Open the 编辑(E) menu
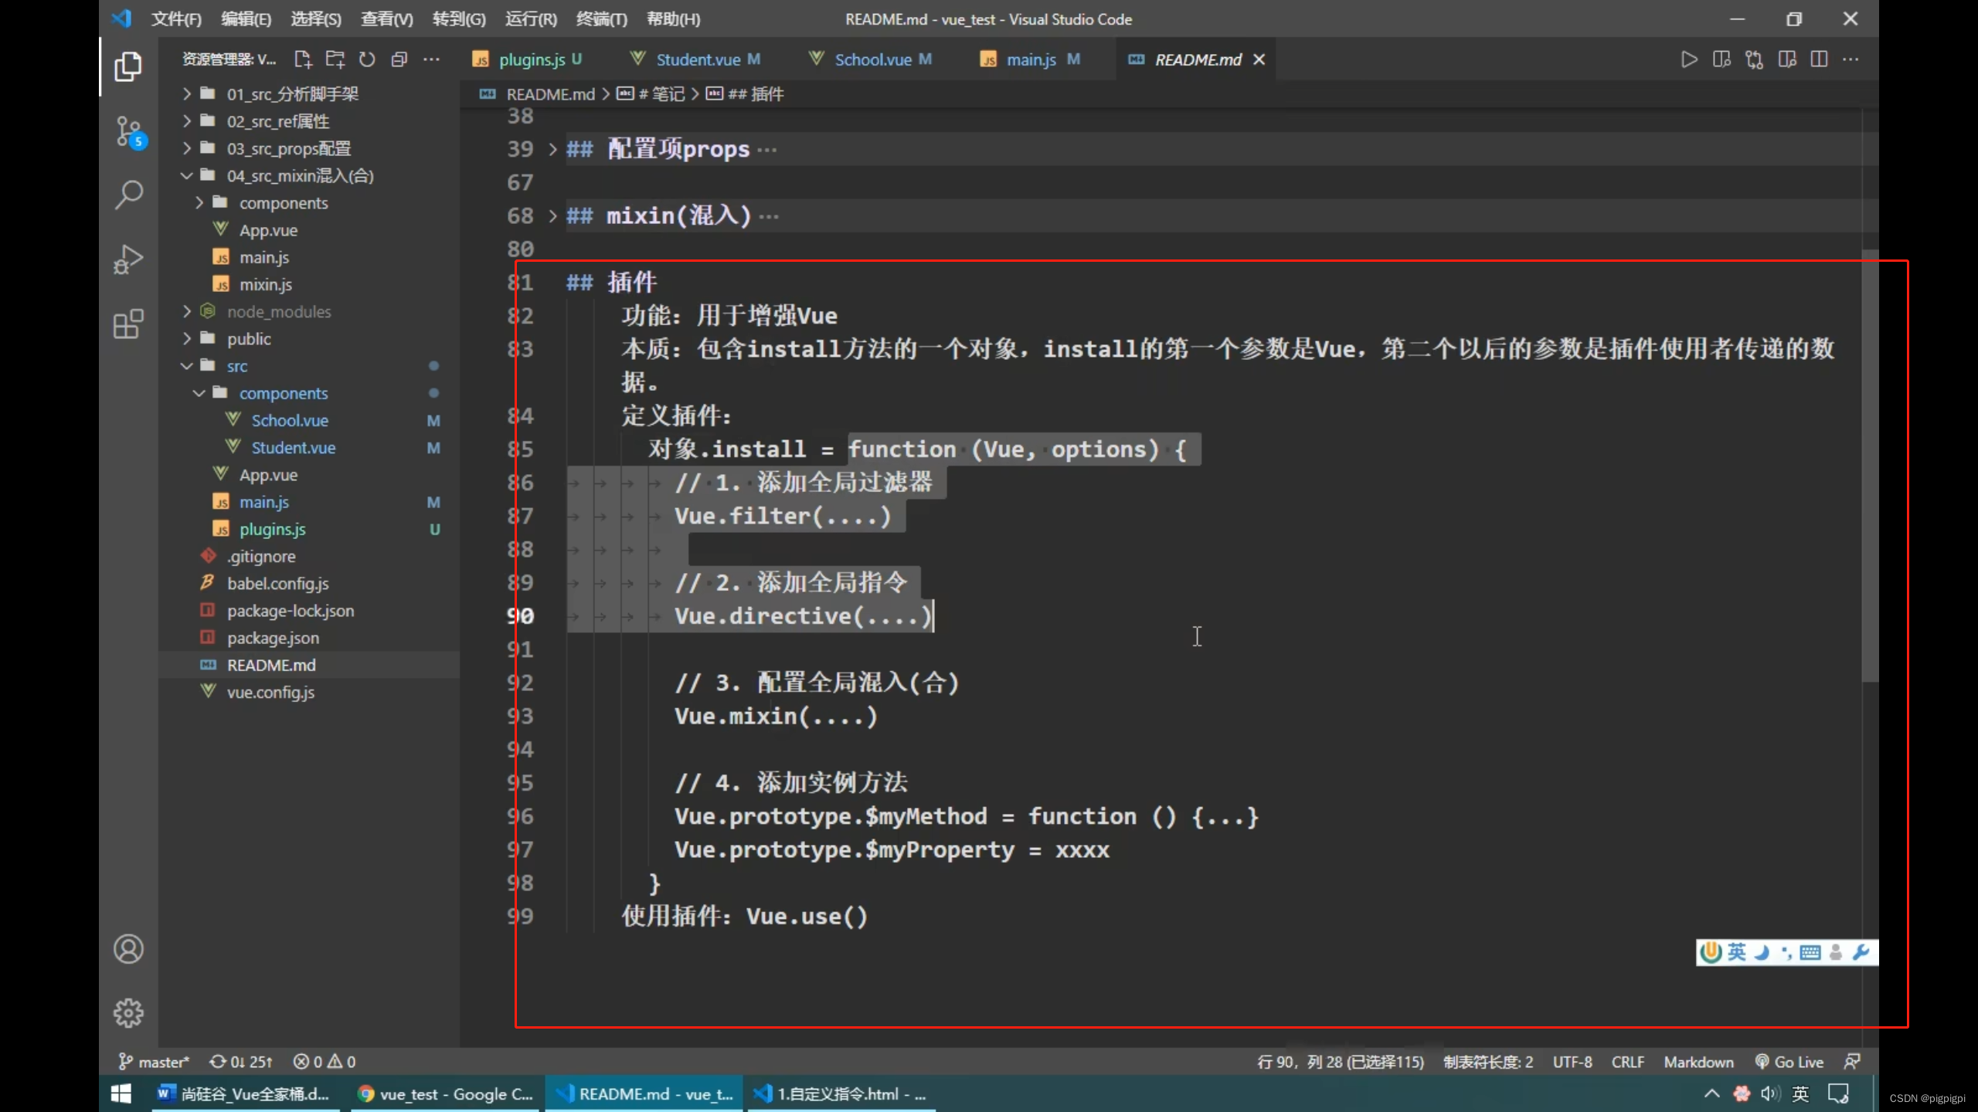Screen dimensions: 1978x1112 click(246, 19)
